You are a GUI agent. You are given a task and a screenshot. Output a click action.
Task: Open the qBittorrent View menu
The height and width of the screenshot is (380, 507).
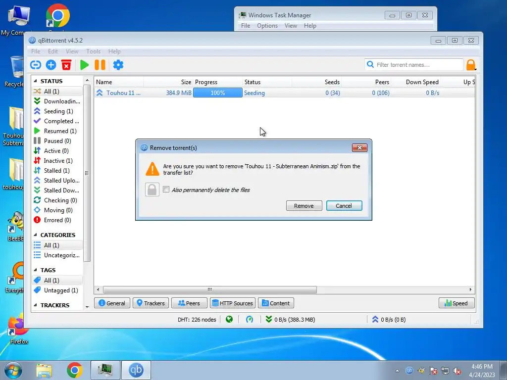[72, 51]
